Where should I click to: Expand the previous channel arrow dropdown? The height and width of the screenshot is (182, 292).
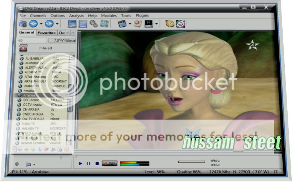point(41,24)
